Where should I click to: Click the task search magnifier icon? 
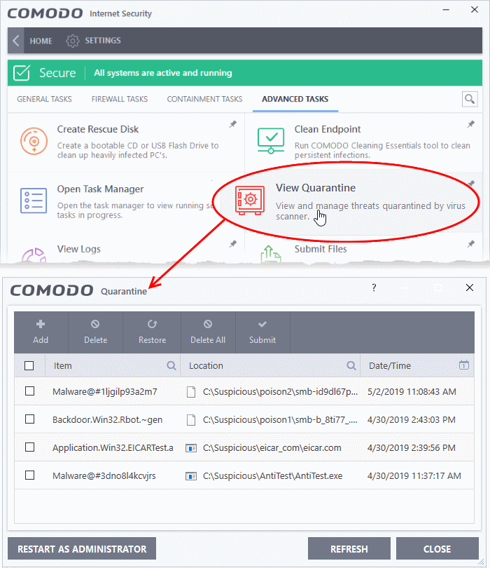tap(470, 100)
